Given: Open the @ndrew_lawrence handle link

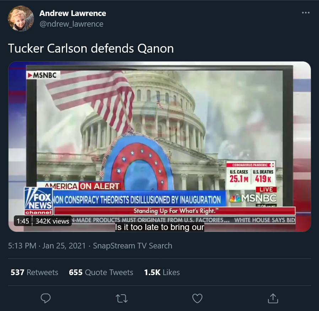Looking at the screenshot, I should (x=71, y=24).
